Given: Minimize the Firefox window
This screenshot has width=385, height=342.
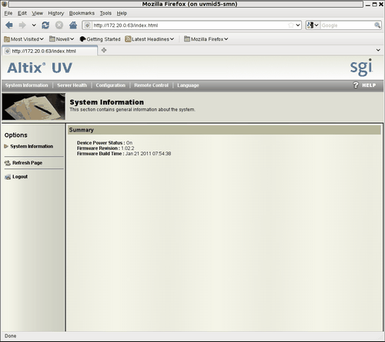Looking at the screenshot, I should point(368,5).
